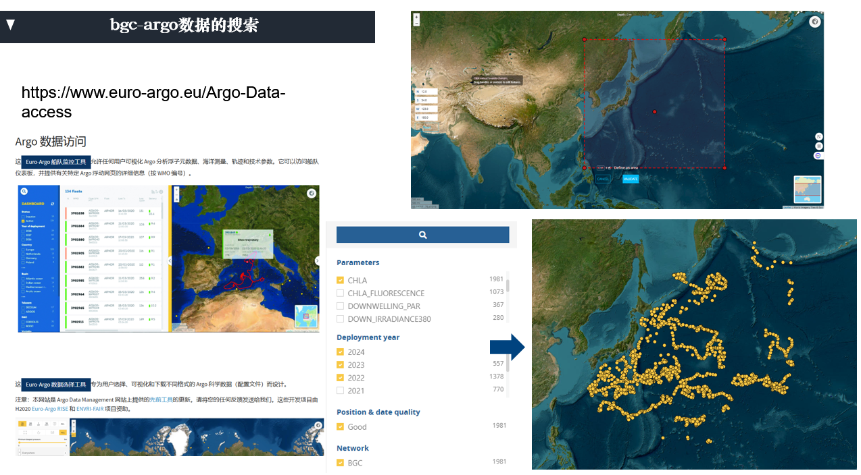This screenshot has width=861, height=475.
Task: Click the layers icon on the map's right edge
Action: point(819,146)
